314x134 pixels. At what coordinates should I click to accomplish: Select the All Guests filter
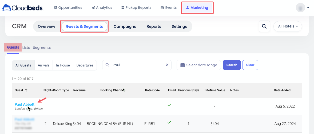[23, 65]
